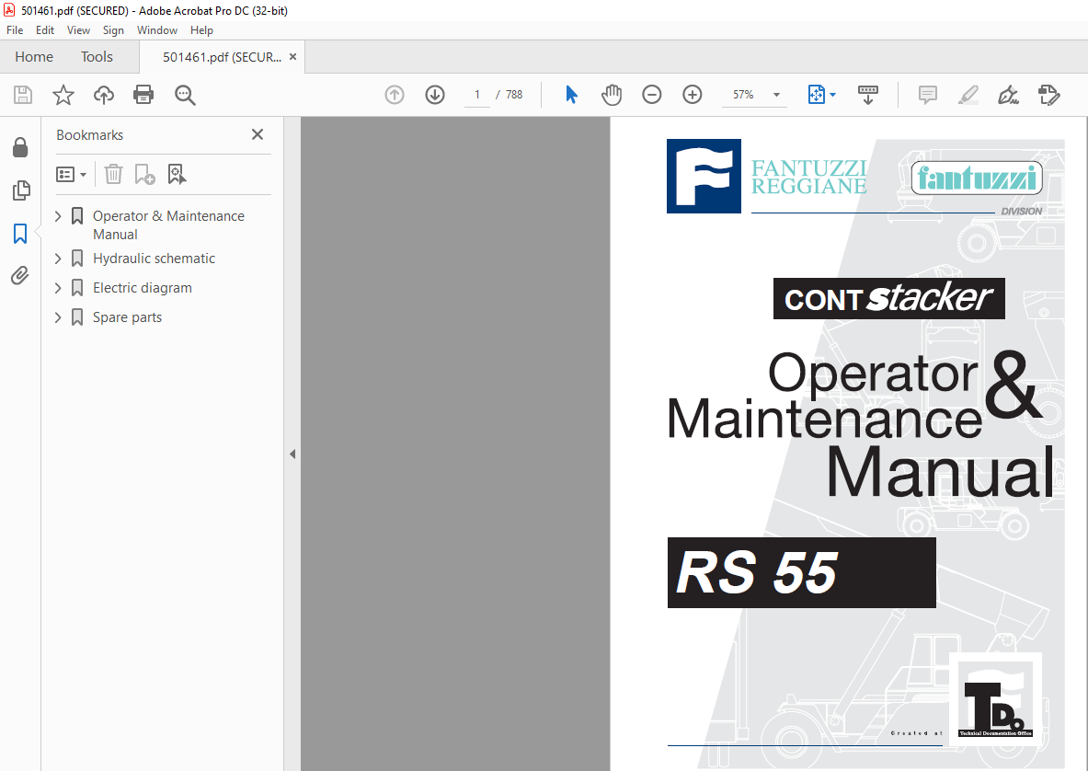Open the Edit PDF share tool icon
This screenshot has height=771, width=1088.
pos(1049,95)
